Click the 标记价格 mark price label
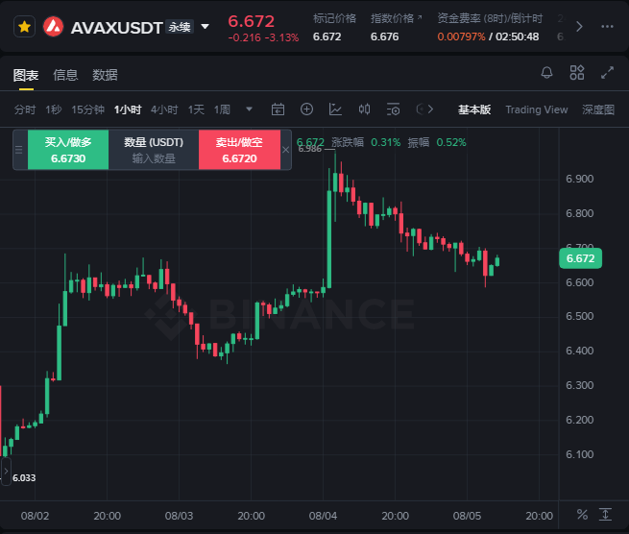 pos(334,18)
